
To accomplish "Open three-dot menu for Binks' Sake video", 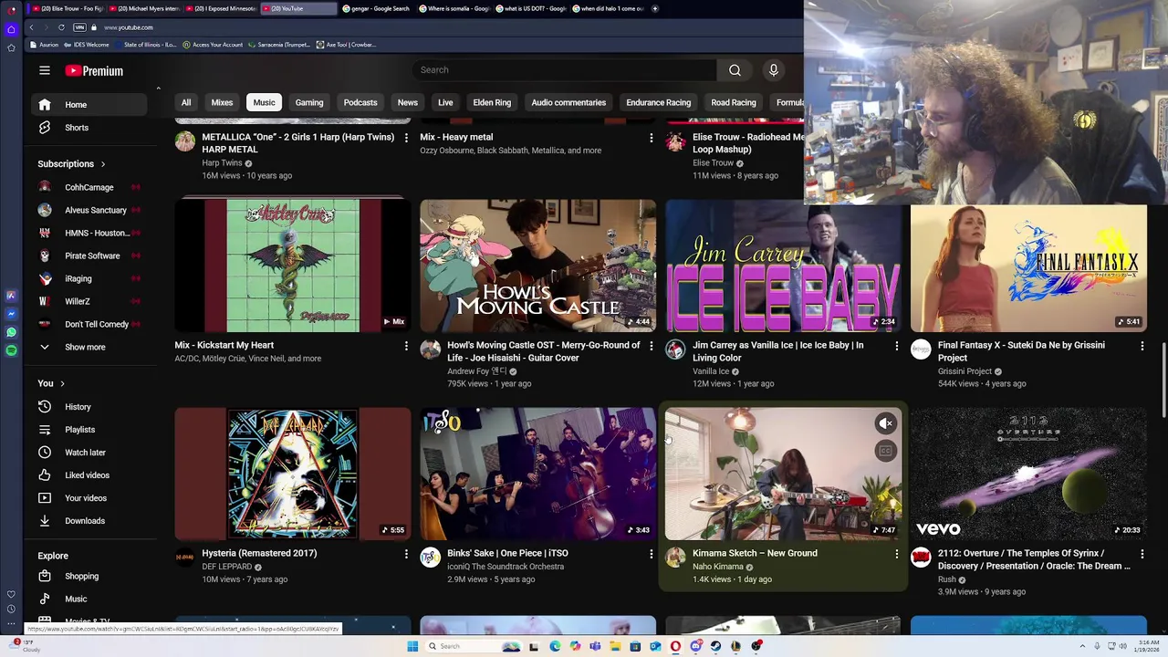I will coord(651,554).
